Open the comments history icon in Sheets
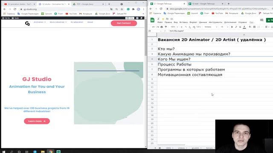The width and height of the screenshot is (273, 153). (x=261, y=20)
